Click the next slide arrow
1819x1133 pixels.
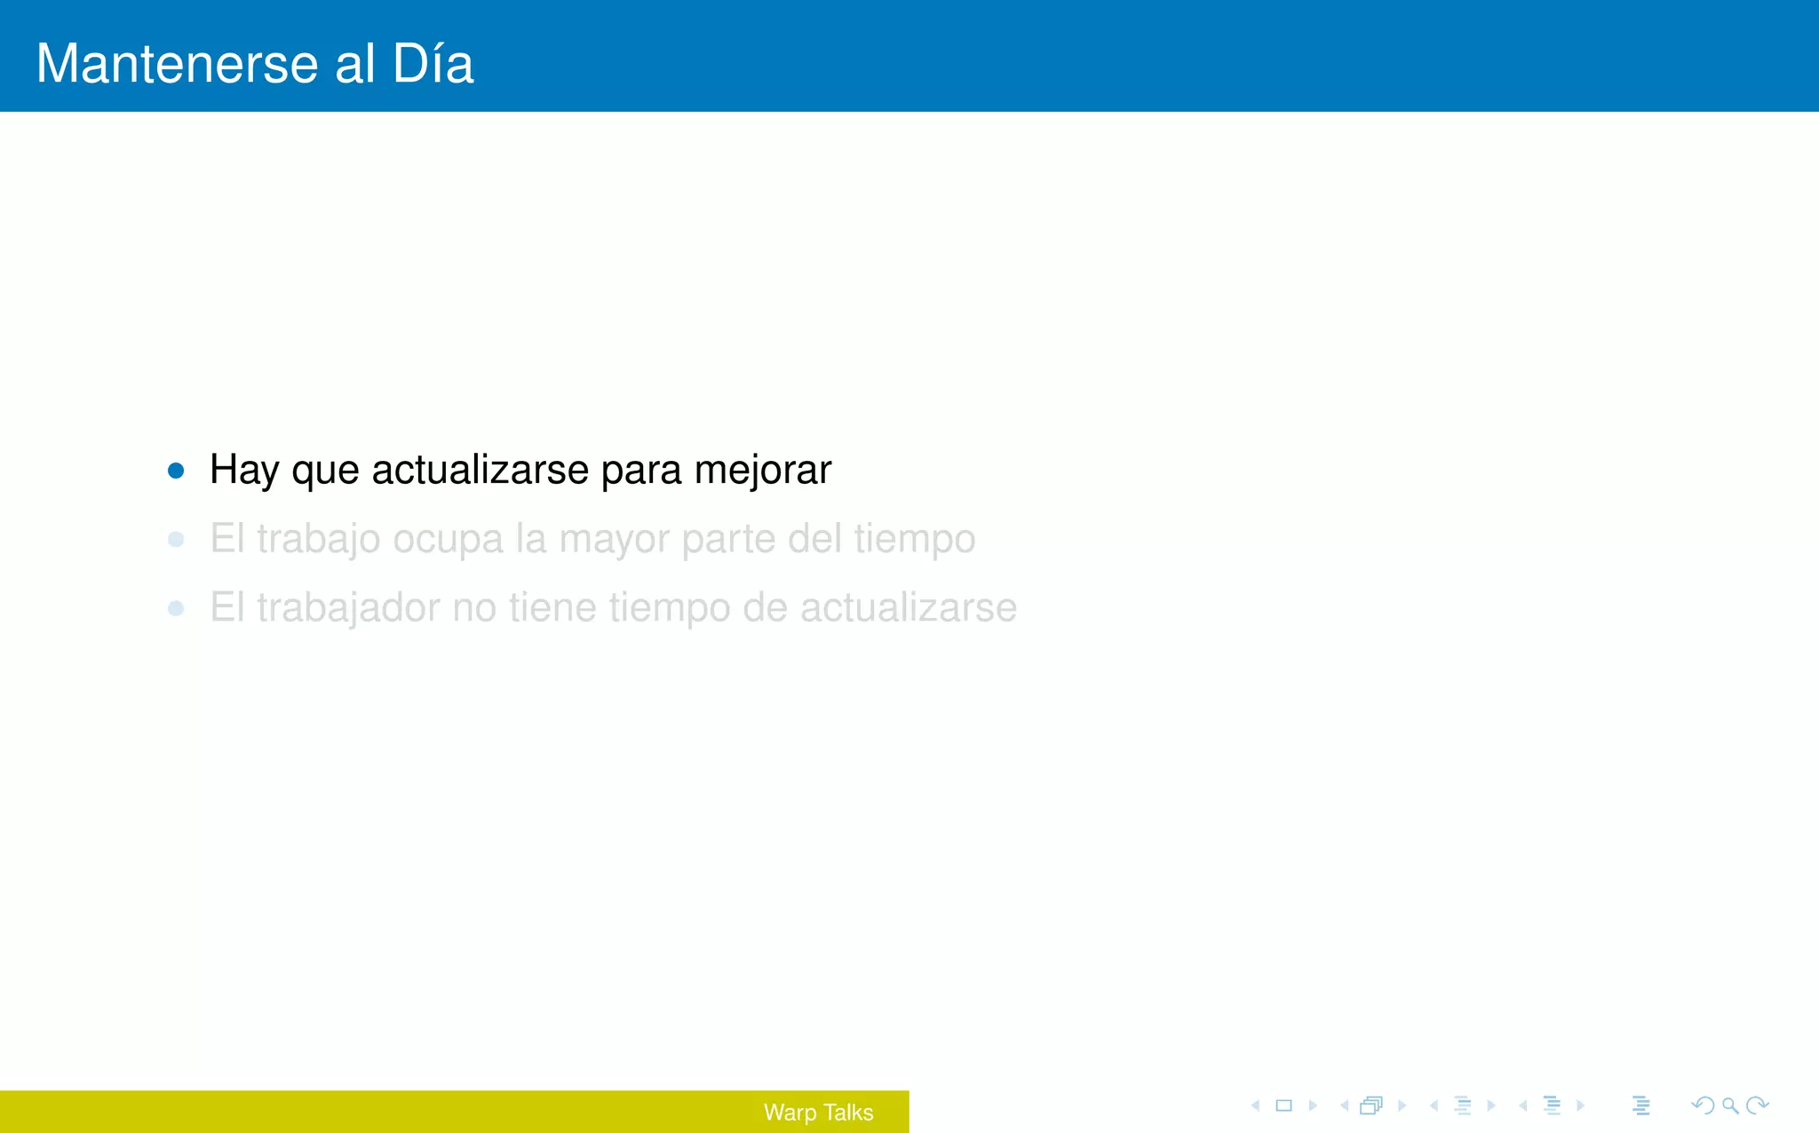[x=1313, y=1105]
